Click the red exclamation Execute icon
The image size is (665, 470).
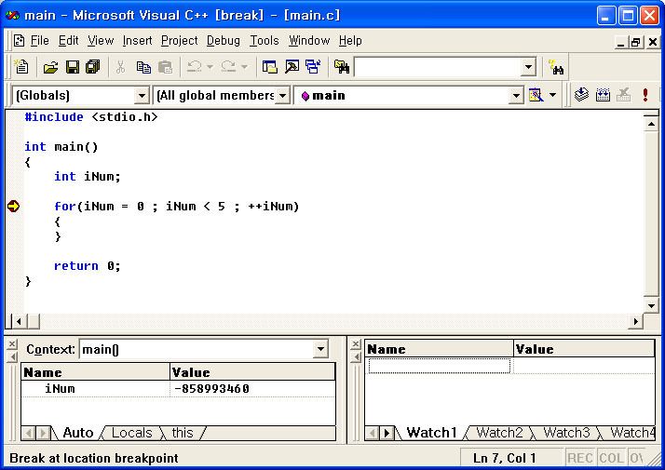pos(645,95)
